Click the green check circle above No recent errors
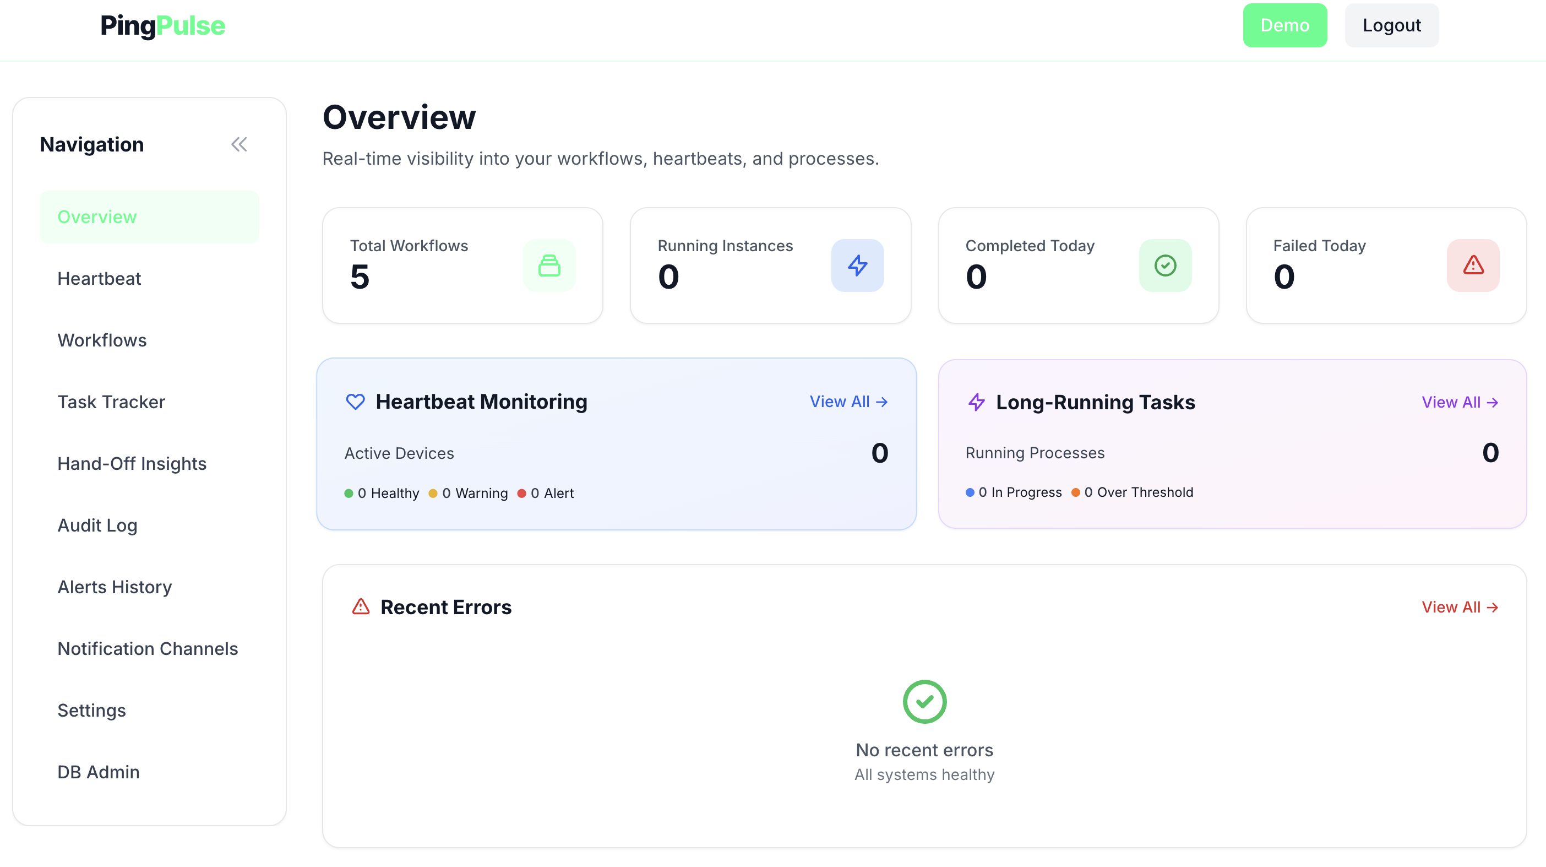Image resolution: width=1546 pixels, height=867 pixels. 924,701
